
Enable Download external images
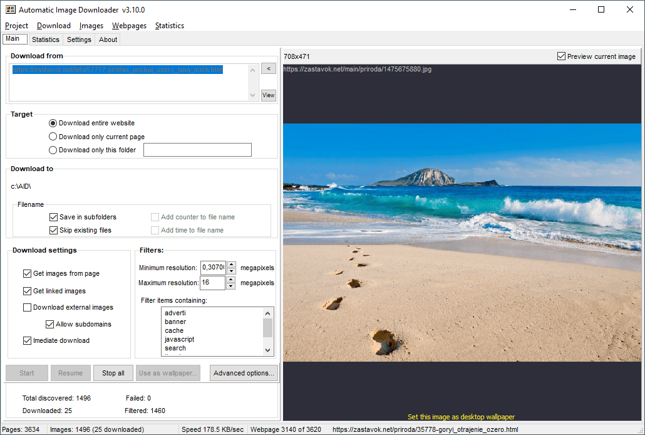click(x=28, y=307)
